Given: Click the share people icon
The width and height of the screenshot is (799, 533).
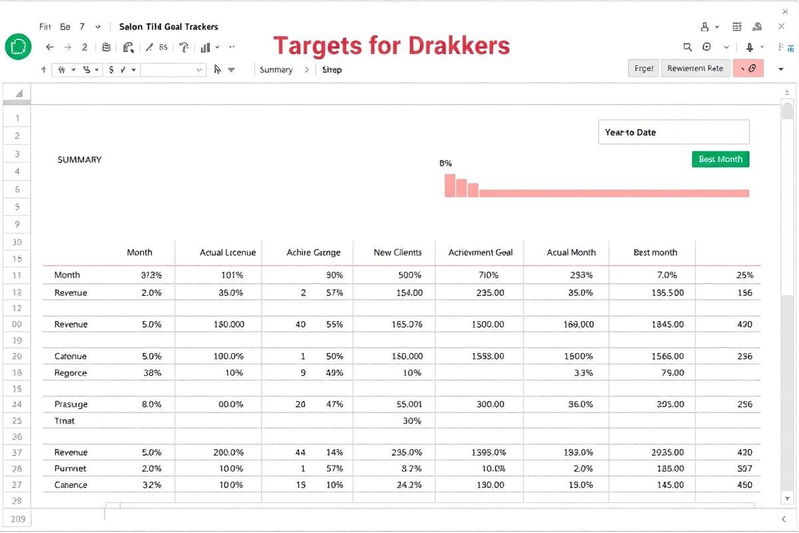Looking at the screenshot, I should click(758, 27).
